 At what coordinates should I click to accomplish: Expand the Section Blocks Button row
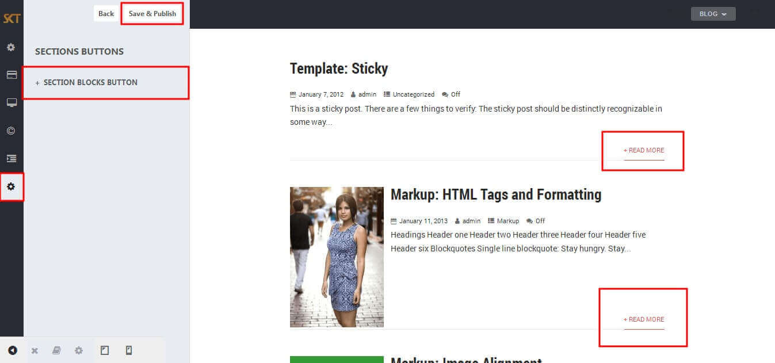coord(106,82)
